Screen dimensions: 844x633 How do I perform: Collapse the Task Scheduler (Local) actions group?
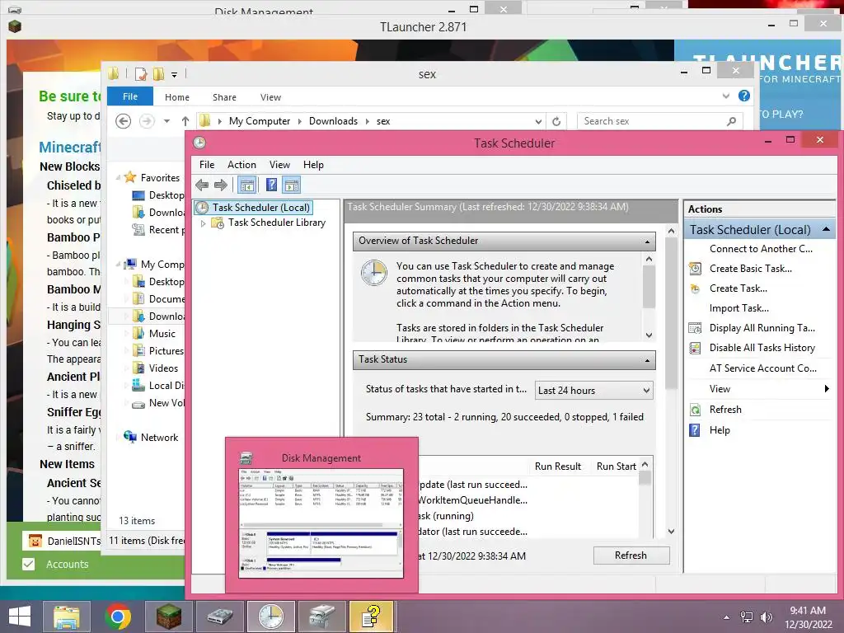(x=826, y=230)
